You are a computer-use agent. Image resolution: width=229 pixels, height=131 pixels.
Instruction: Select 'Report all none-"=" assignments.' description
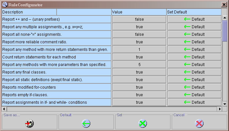pyautogui.click(x=32, y=34)
